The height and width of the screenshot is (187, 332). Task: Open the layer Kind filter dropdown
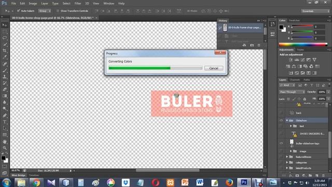point(287,85)
